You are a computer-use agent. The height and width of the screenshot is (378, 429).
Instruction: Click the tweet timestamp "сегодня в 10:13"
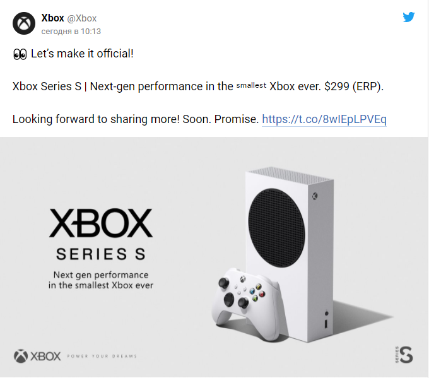coord(71,31)
